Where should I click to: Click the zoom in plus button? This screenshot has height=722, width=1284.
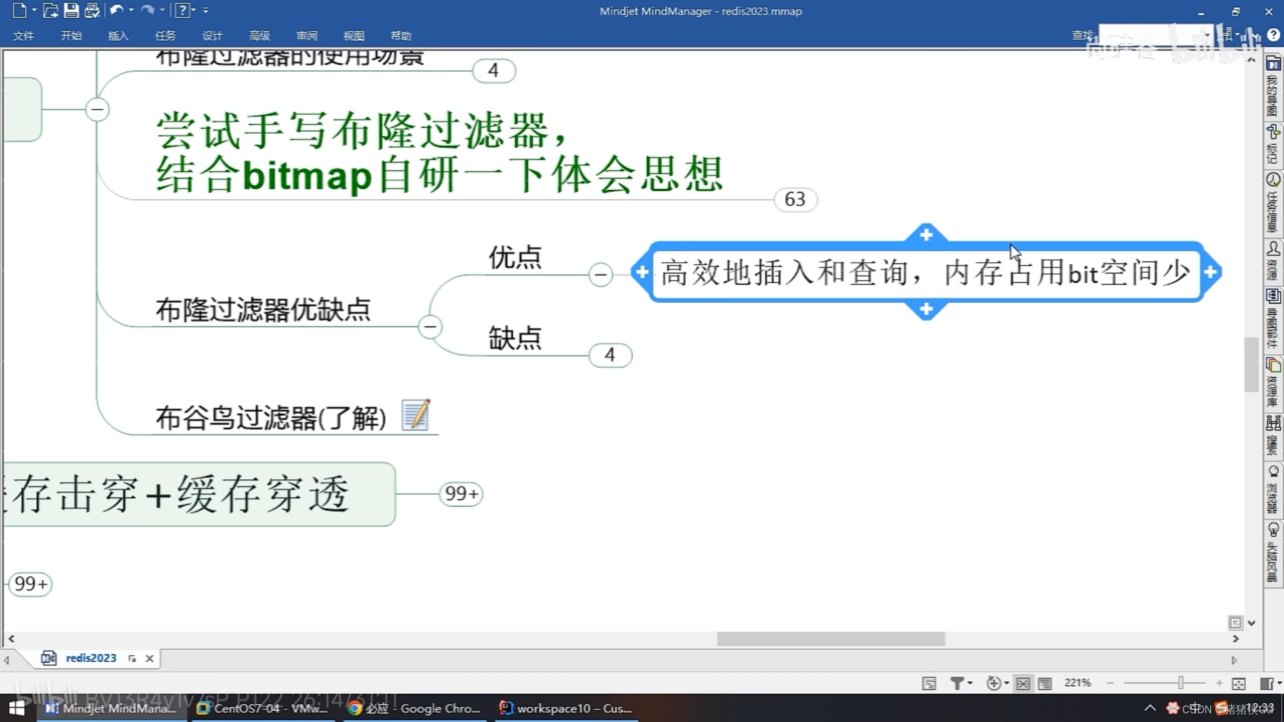click(x=1219, y=683)
